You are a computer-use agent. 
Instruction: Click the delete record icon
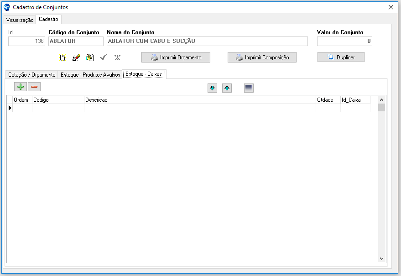coord(90,57)
